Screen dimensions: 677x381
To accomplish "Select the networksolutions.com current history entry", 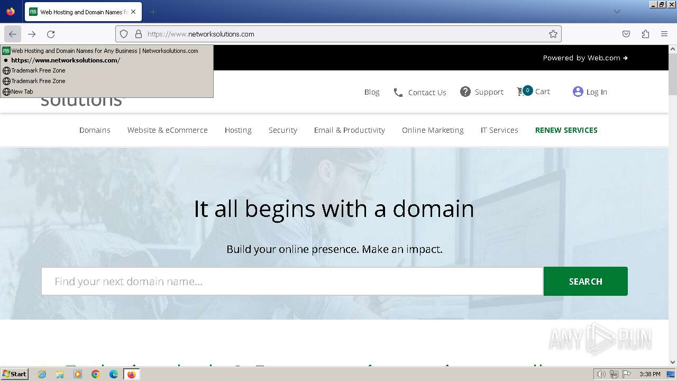I will pyautogui.click(x=107, y=60).
